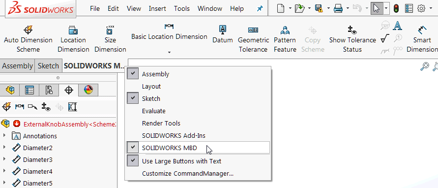Image resolution: width=438 pixels, height=188 pixels.
Task: Open the Basic Location Dimension dropdown arrow
Action: click(169, 52)
